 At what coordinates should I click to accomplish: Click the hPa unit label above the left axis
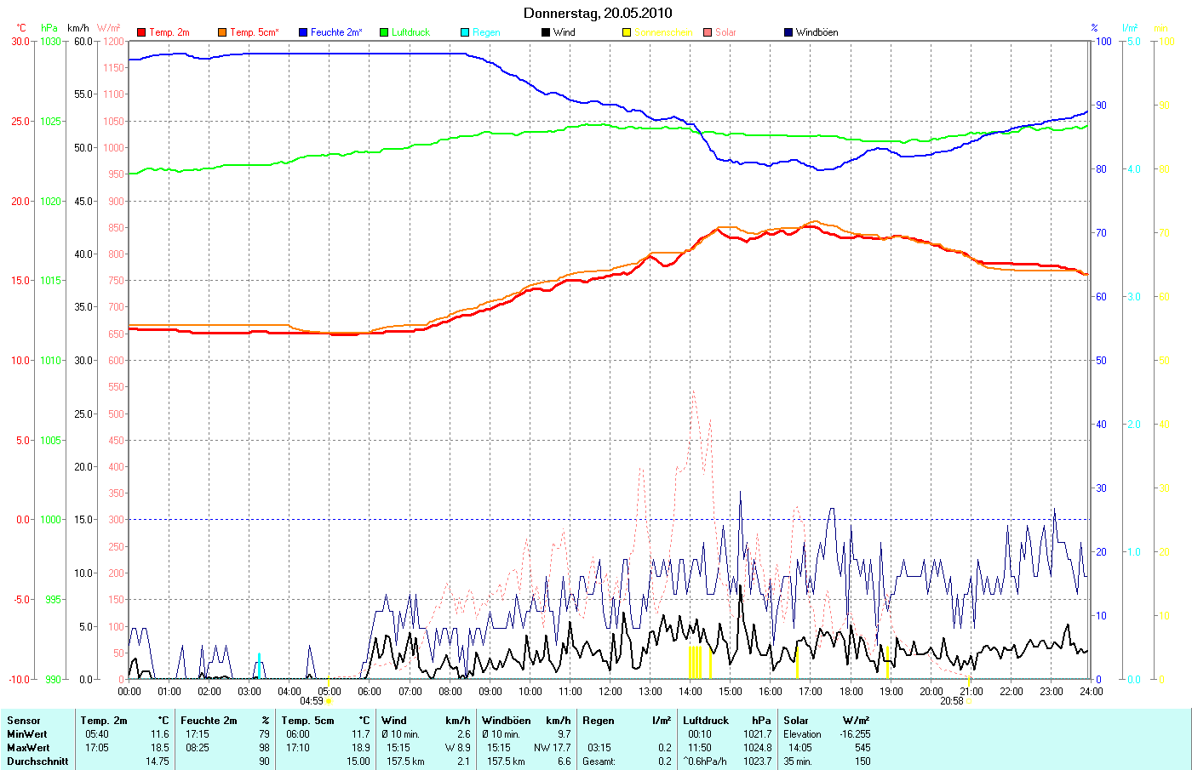49,28
